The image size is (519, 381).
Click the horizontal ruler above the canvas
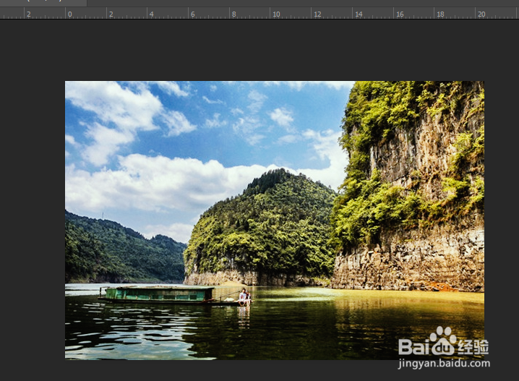click(259, 13)
